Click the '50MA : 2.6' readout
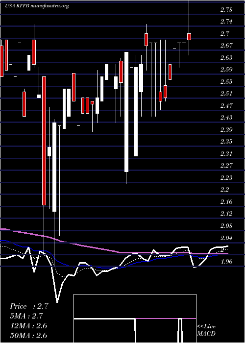245x343 pixels. coord(28,335)
